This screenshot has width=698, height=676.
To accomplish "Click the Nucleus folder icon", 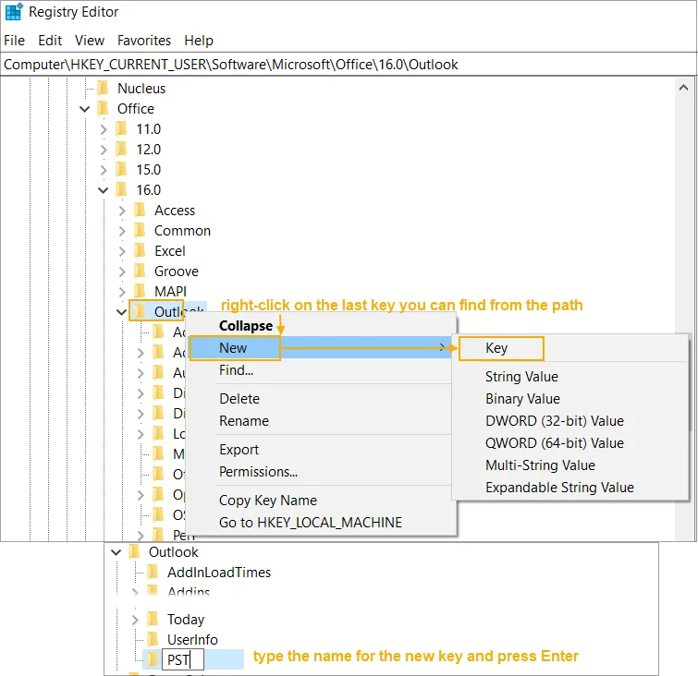I will click(103, 88).
